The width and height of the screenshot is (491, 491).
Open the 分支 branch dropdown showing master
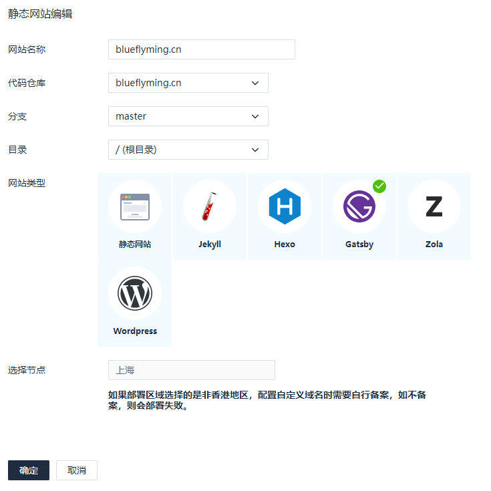188,116
